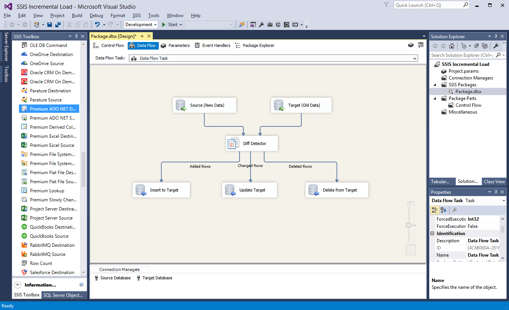Click the New Project toolbar icon

(x=37, y=25)
